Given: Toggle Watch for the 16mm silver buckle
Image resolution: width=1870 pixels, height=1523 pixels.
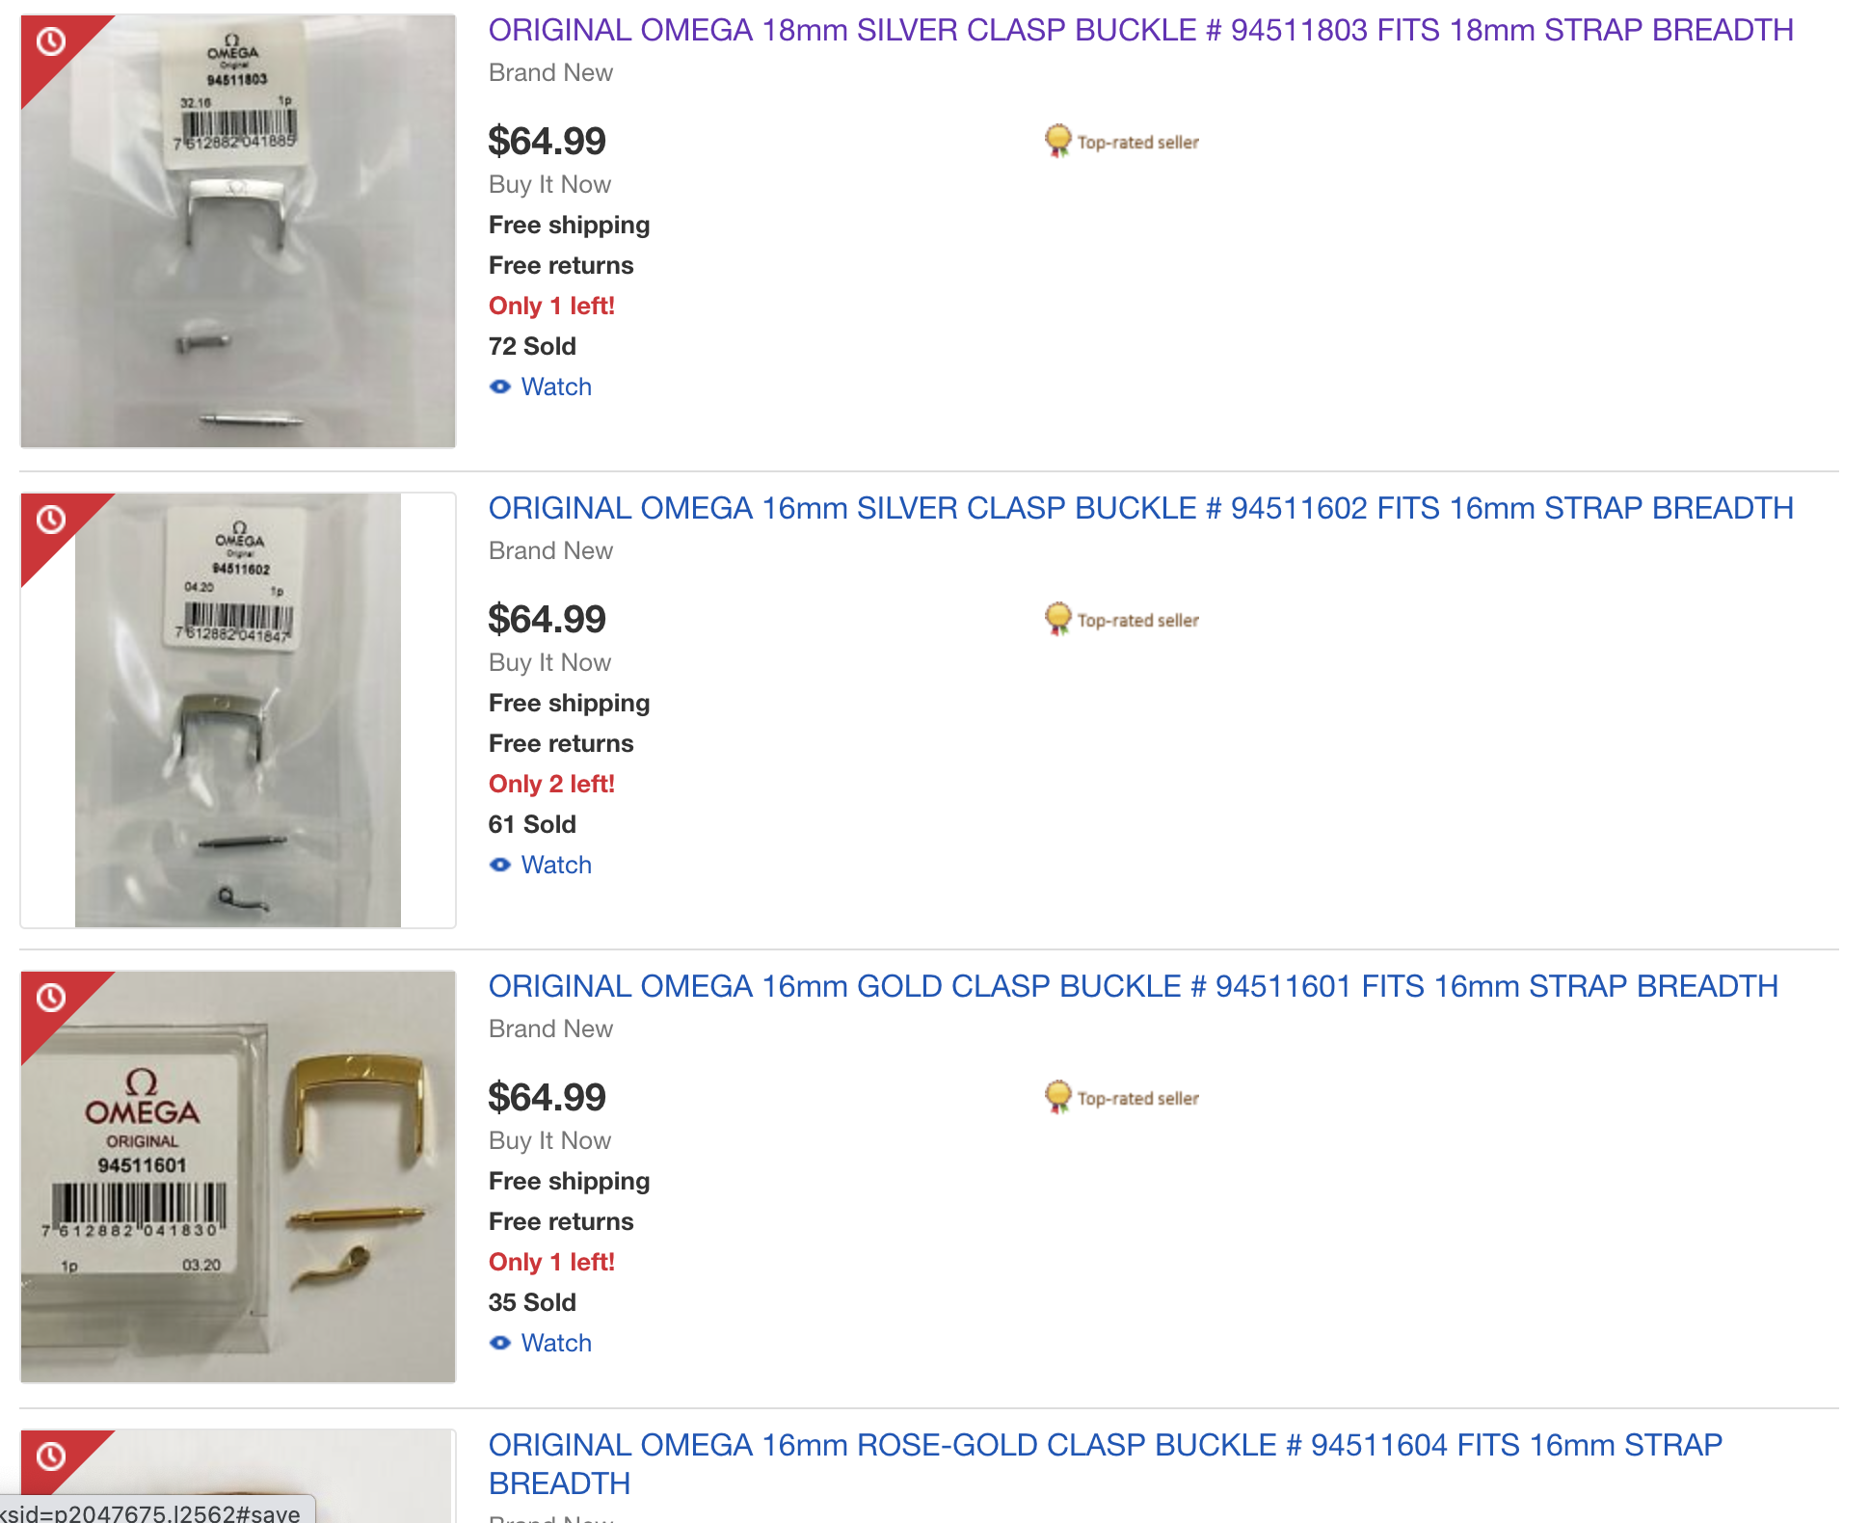Looking at the screenshot, I should [555, 865].
